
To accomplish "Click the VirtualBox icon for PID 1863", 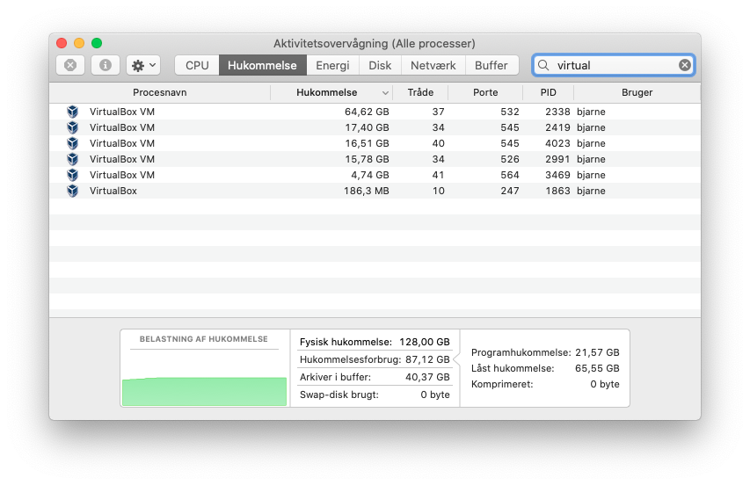I will [73, 191].
